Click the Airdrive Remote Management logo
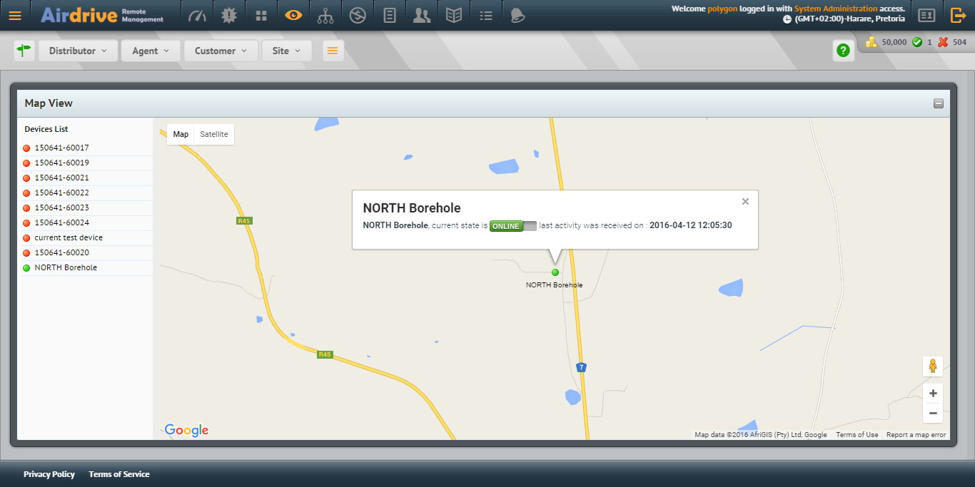 tap(103, 15)
